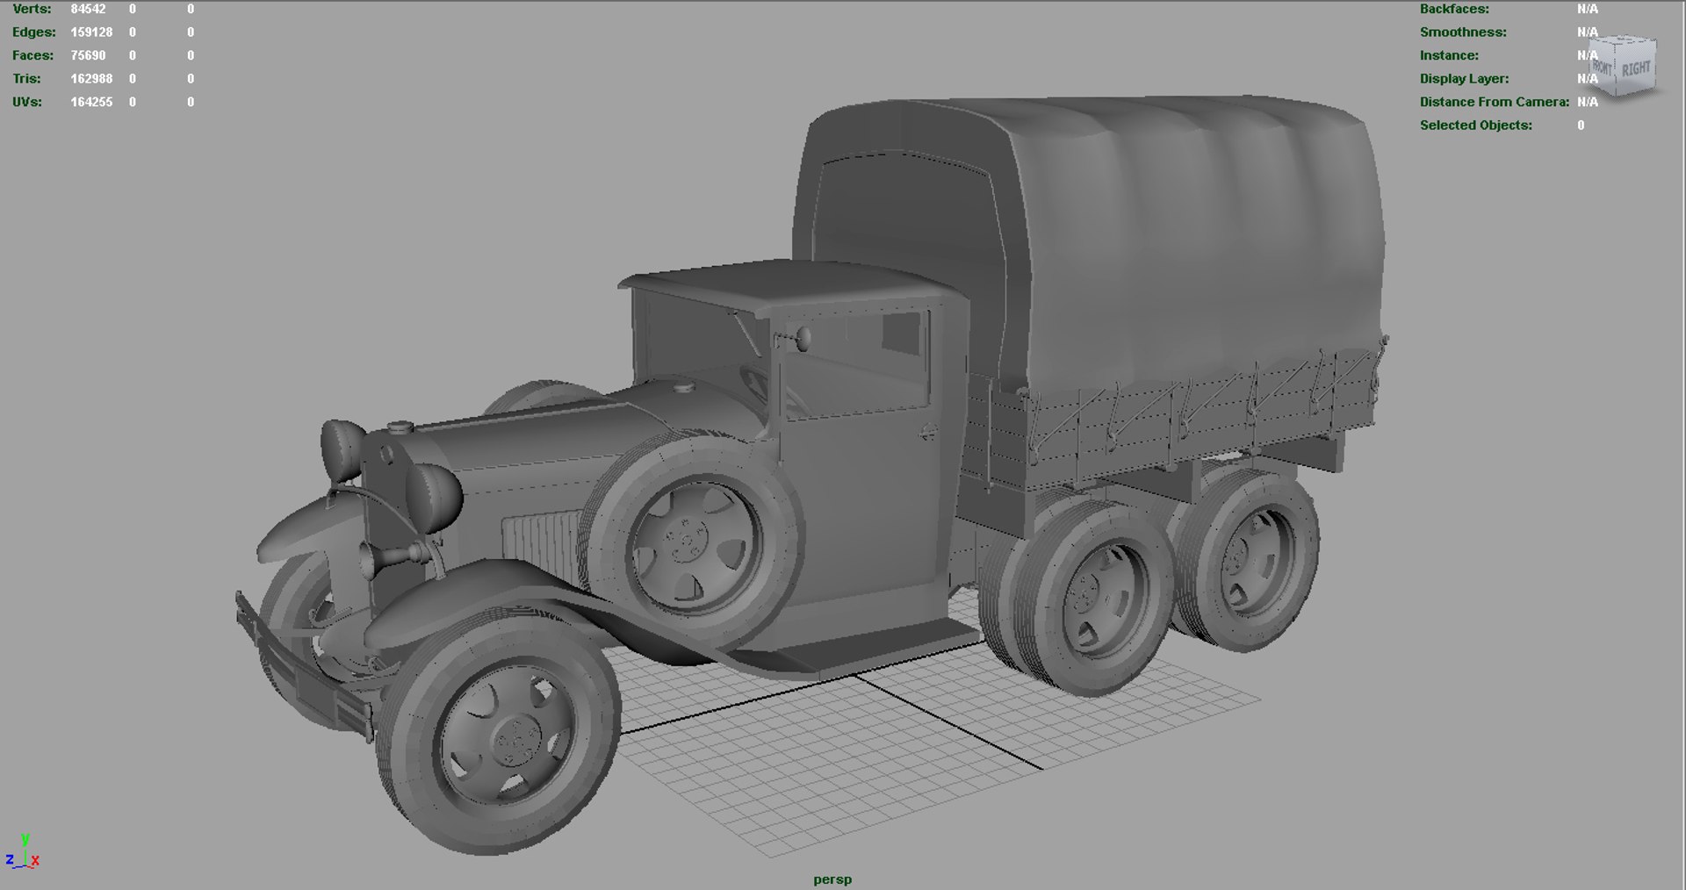Click the N/A value beside Distance From Camera

[x=1587, y=102]
